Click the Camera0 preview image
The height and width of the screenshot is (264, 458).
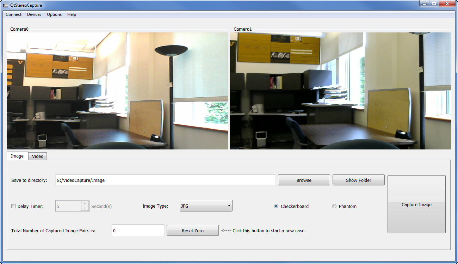click(117, 91)
